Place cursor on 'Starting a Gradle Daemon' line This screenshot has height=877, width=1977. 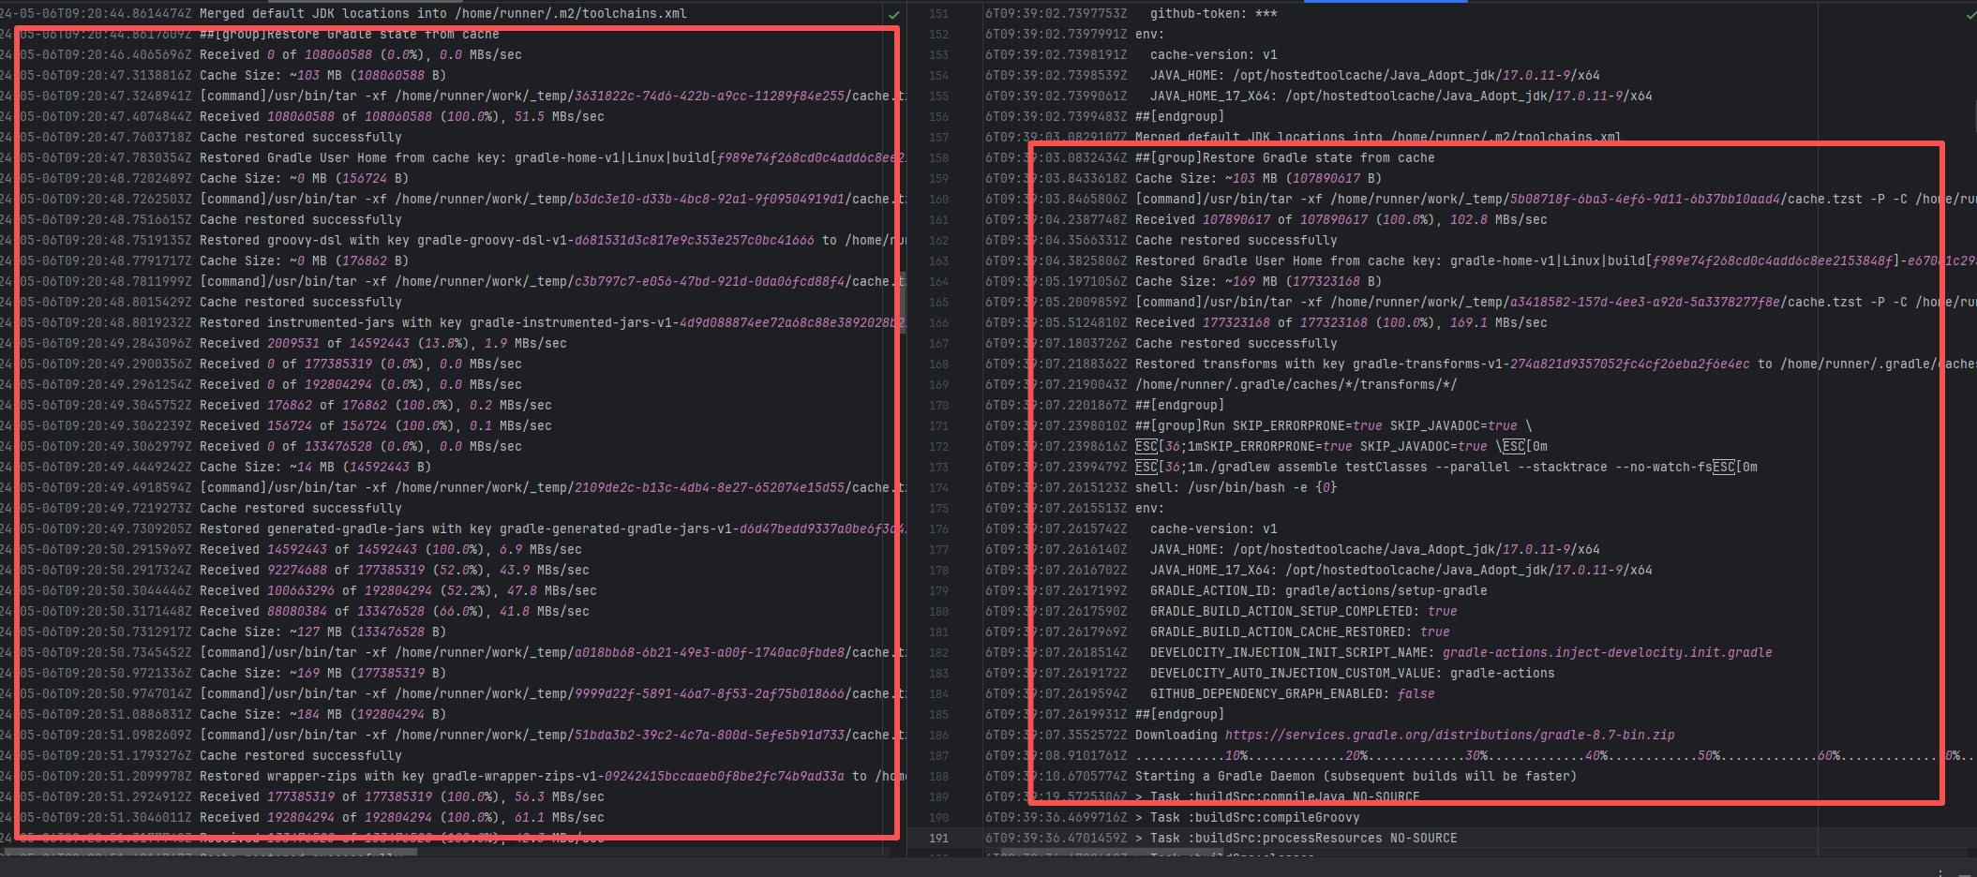pos(1355,777)
